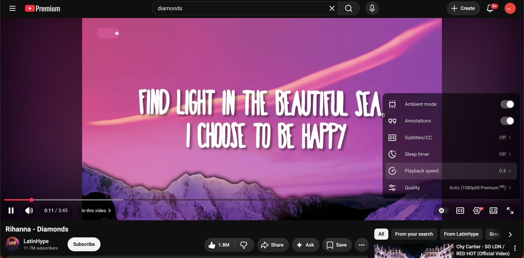Dislike the video
Screen dimensions: 524x258
pyautogui.click(x=244, y=245)
